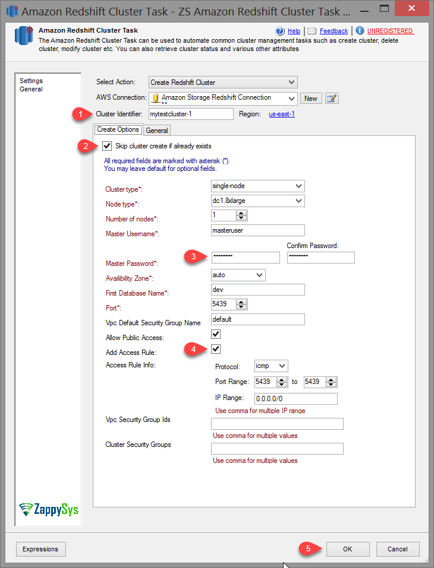Screen dimensions: 434x568
Task: Click the Expressions button
Action: 40,549
